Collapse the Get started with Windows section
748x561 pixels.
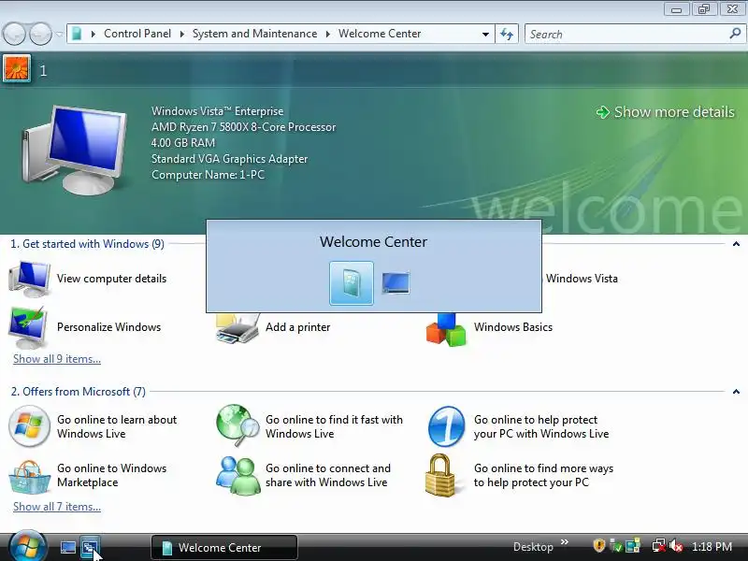pyautogui.click(x=736, y=244)
